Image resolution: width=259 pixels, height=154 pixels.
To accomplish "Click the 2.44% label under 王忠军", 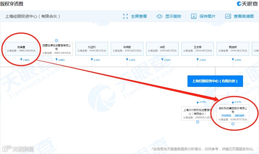I will pyautogui.click(x=203, y=60).
